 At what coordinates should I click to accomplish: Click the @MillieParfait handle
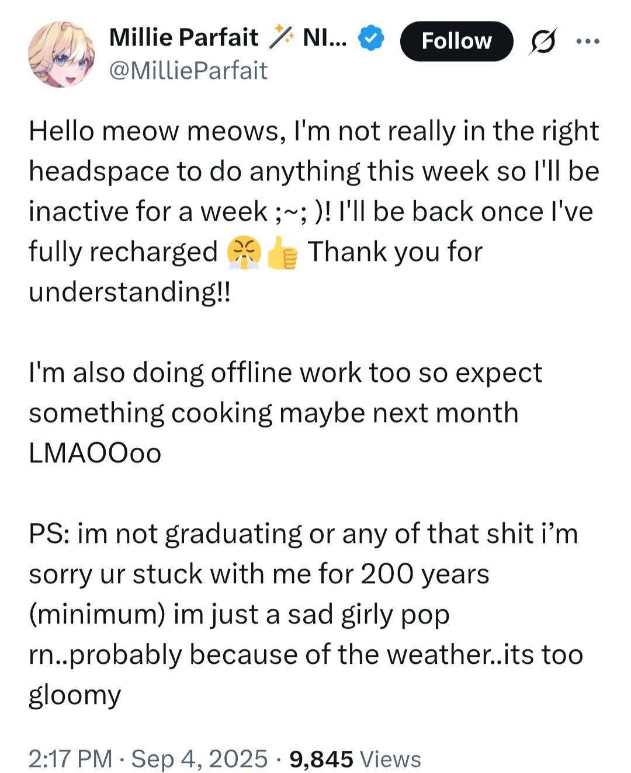188,71
